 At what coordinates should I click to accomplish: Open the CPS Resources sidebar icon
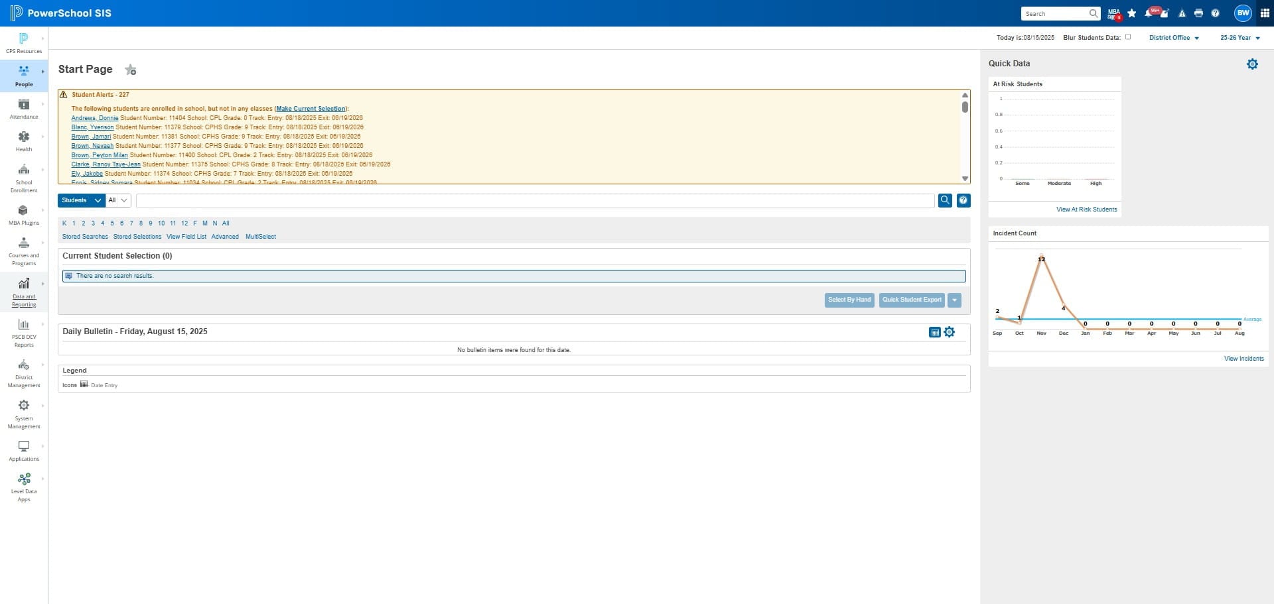[x=24, y=42]
